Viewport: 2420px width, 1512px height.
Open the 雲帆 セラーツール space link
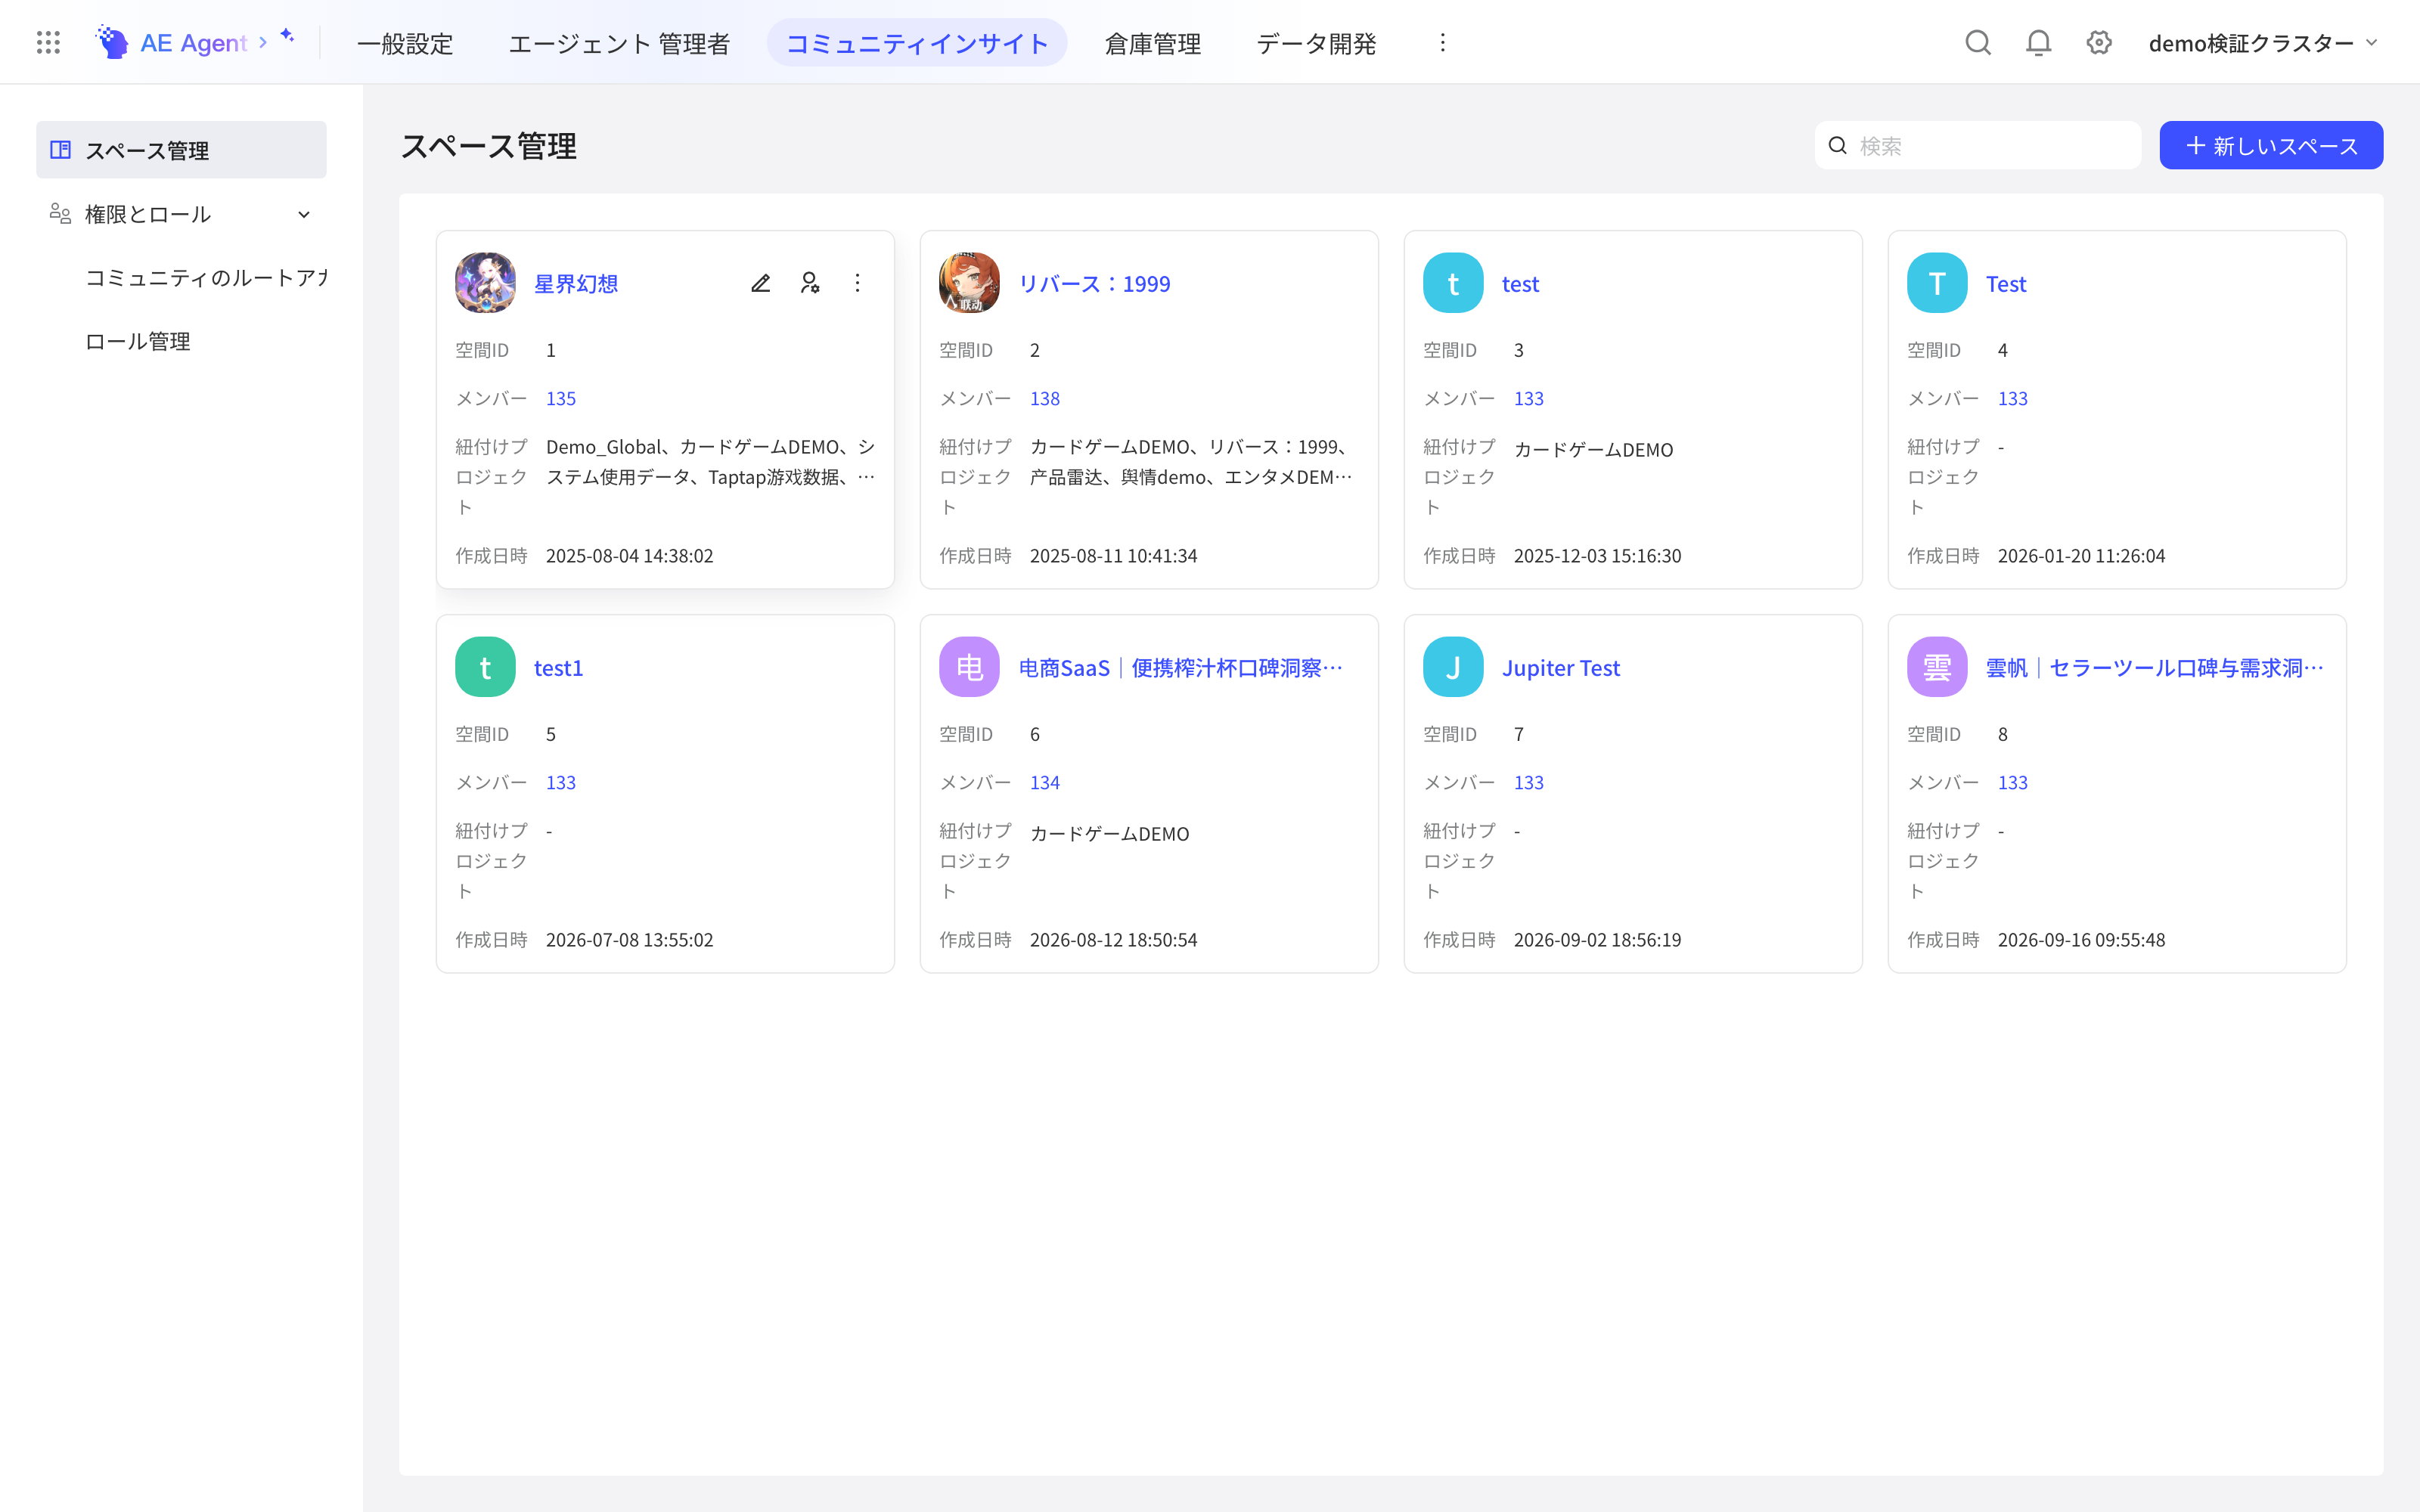pyautogui.click(x=2155, y=668)
